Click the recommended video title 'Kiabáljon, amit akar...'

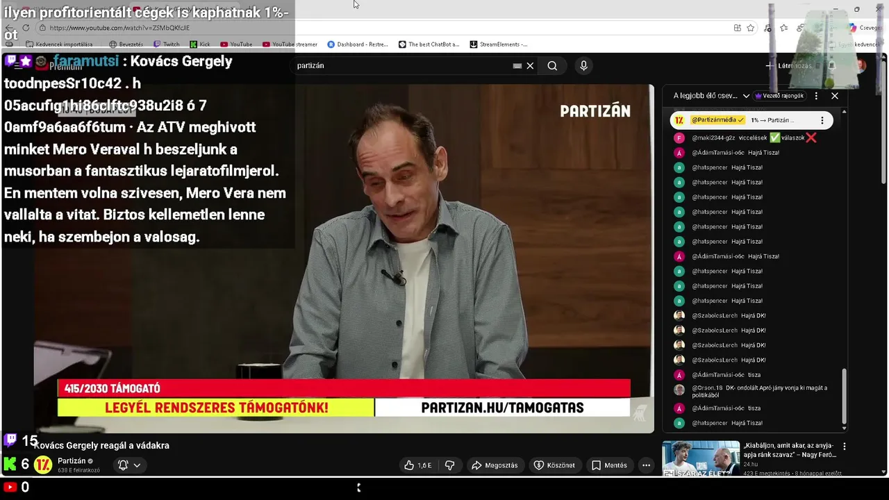(790, 450)
